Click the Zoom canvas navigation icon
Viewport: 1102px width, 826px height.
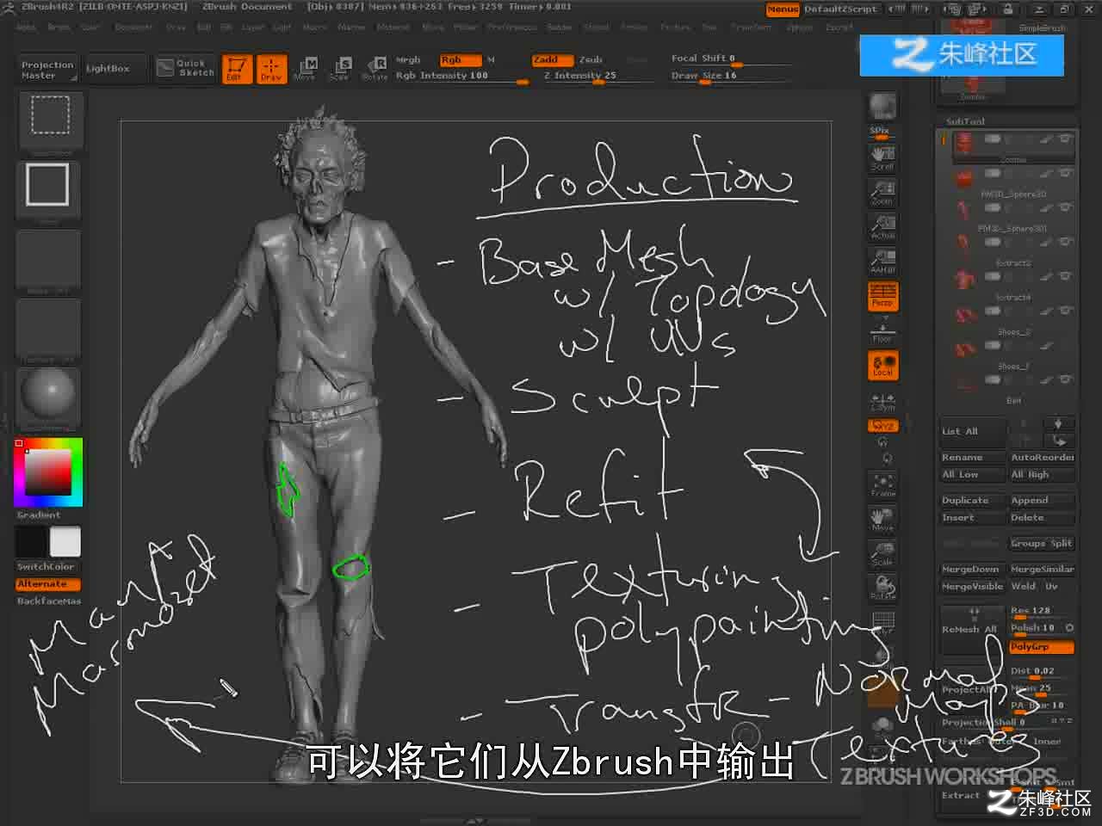(x=882, y=192)
